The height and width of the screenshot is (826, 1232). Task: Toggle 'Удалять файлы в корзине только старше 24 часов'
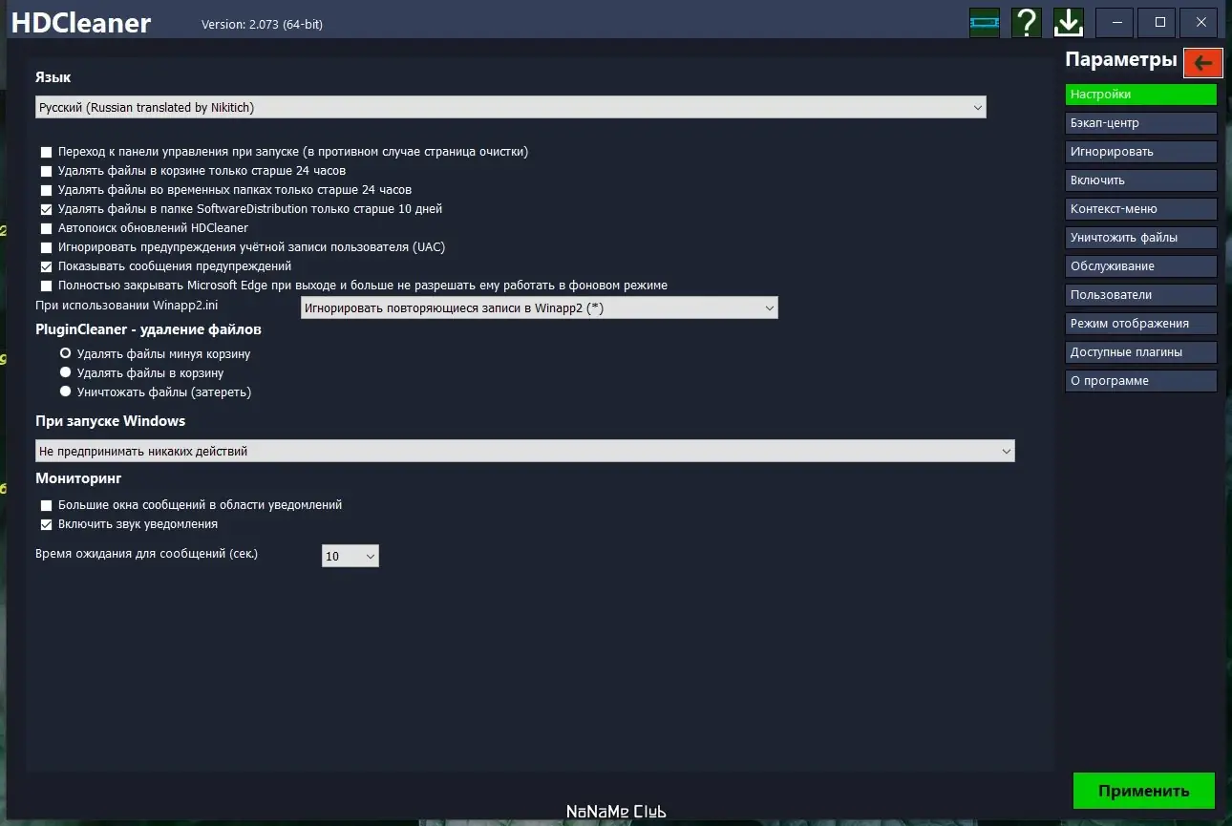[46, 171]
